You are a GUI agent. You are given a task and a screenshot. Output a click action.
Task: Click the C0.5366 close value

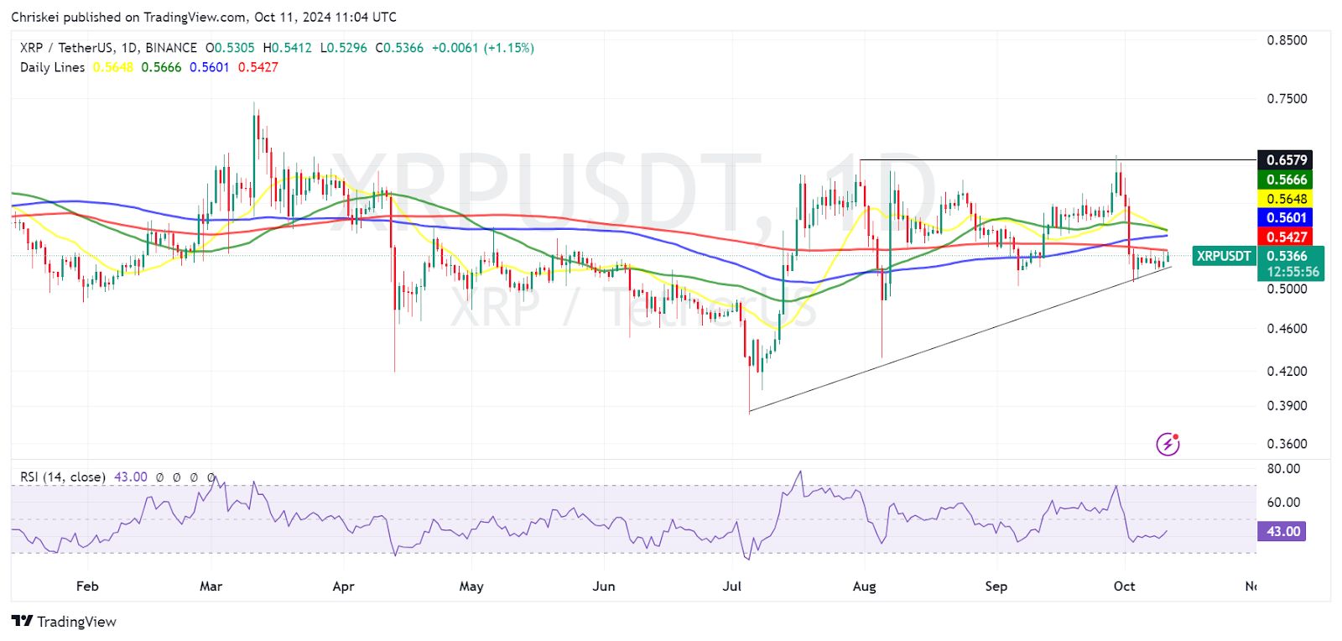point(399,48)
